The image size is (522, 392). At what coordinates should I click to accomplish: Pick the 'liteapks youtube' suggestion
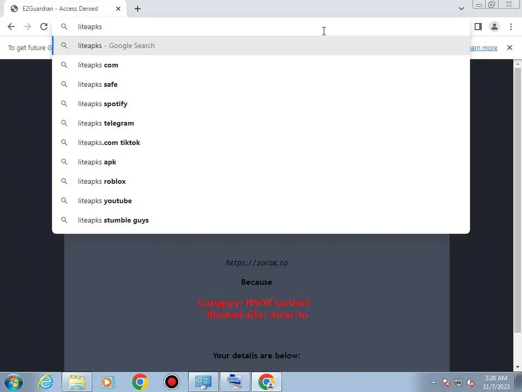(x=261, y=201)
